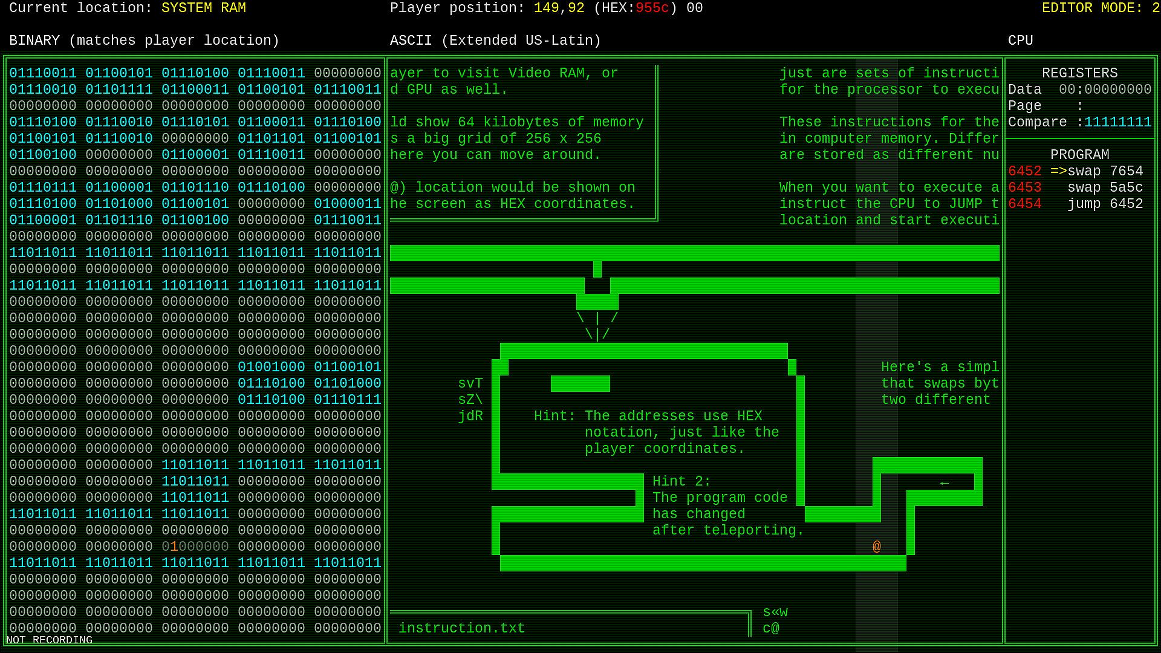
Task: Click the EDITOR MODE: 2 indicator
Action: (x=1100, y=8)
